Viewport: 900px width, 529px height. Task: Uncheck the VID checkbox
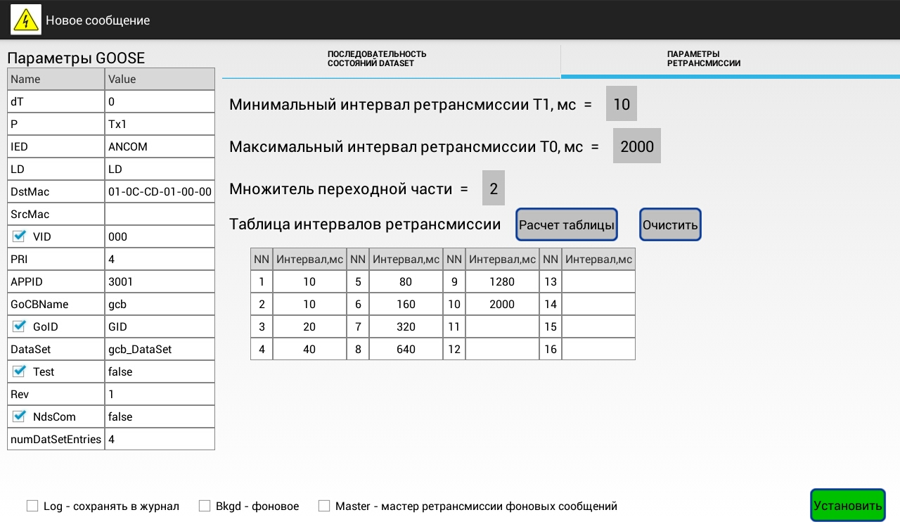[x=19, y=236]
